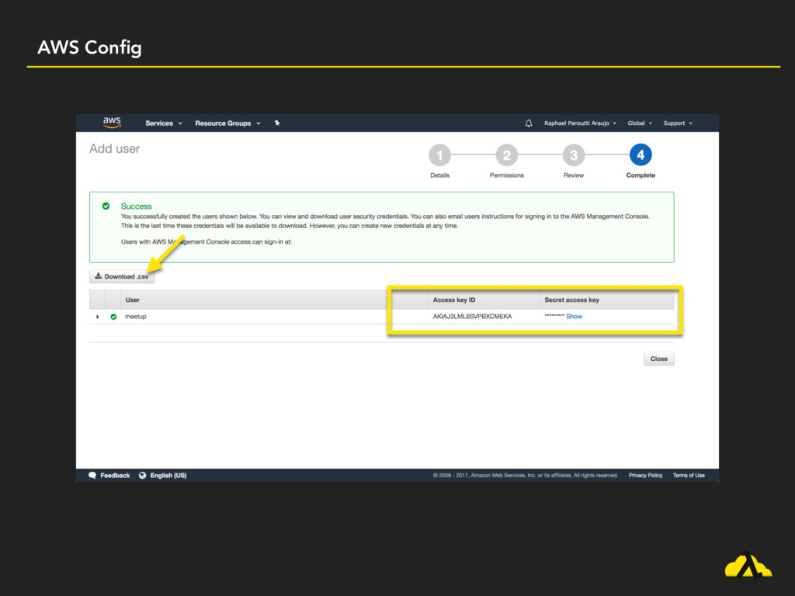This screenshot has height=596, width=795.
Task: Go to step 1 Details
Action: tap(439, 155)
